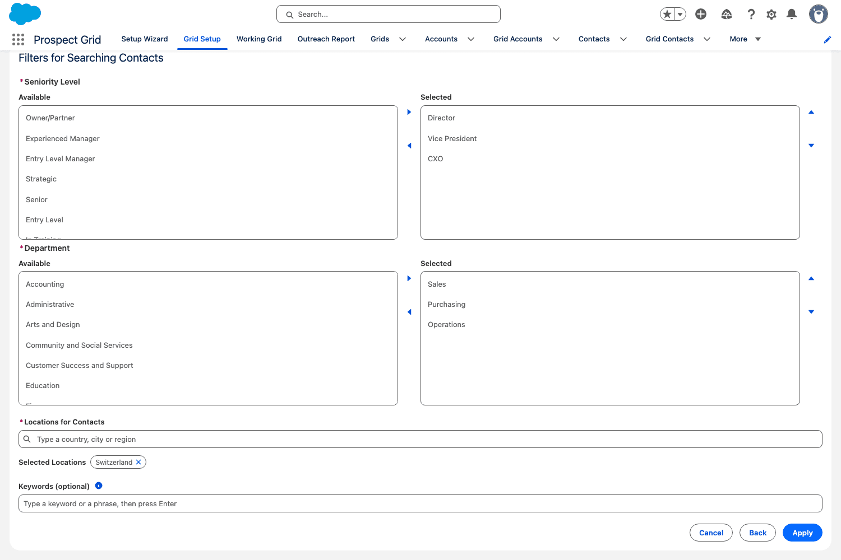This screenshot has height=560, width=841.
Task: Move Department selection back to Available
Action: tap(409, 312)
